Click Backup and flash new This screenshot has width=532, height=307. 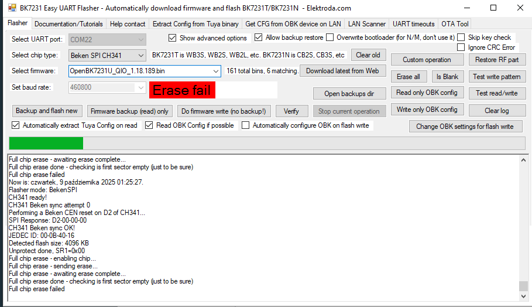(x=47, y=111)
